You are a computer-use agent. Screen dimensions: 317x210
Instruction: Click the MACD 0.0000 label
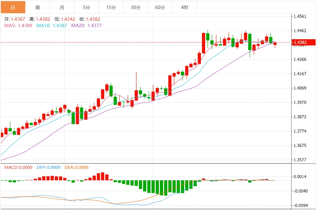[18, 167]
